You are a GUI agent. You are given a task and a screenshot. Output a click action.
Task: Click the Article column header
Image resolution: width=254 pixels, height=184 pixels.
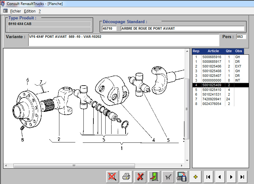213,51
